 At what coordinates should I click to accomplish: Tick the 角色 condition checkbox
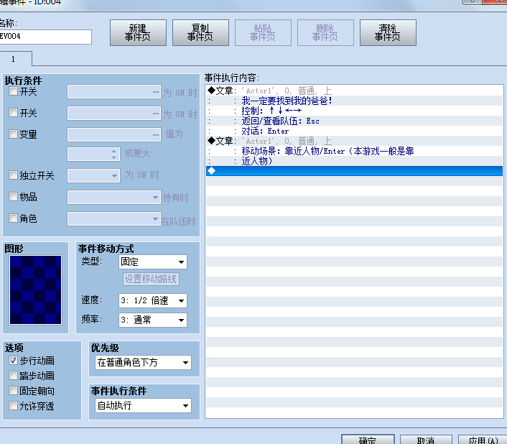[13, 218]
